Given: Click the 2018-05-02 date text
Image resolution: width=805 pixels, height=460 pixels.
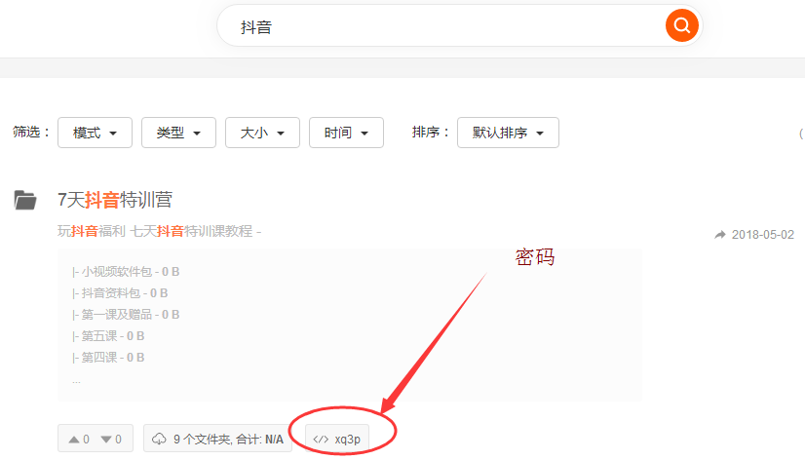Looking at the screenshot, I should point(763,235).
